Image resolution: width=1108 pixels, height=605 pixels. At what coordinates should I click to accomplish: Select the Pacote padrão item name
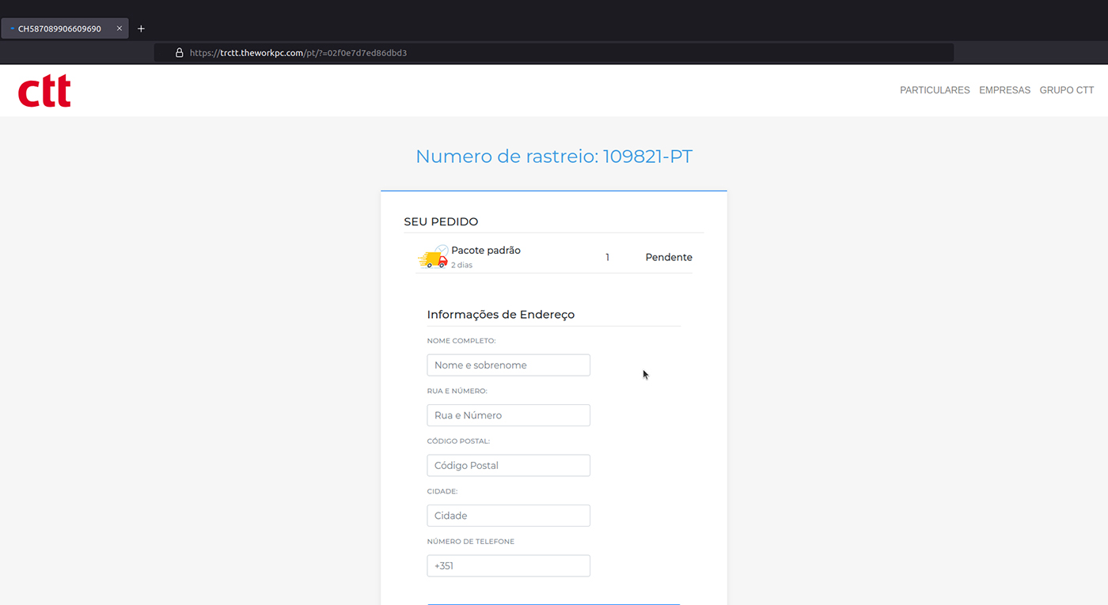485,251
